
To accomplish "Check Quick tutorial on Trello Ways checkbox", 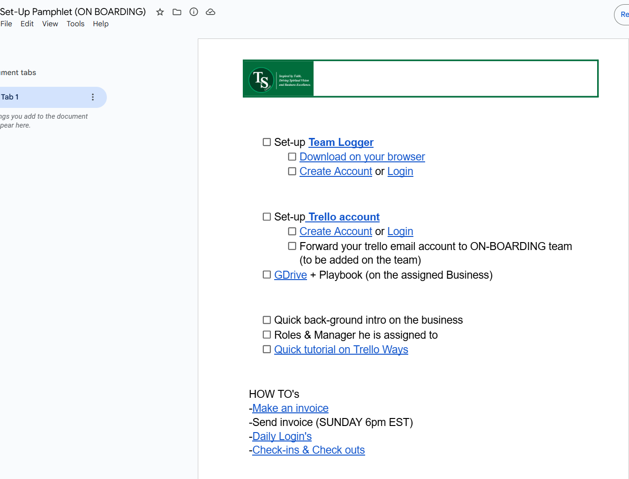I will pos(267,349).
